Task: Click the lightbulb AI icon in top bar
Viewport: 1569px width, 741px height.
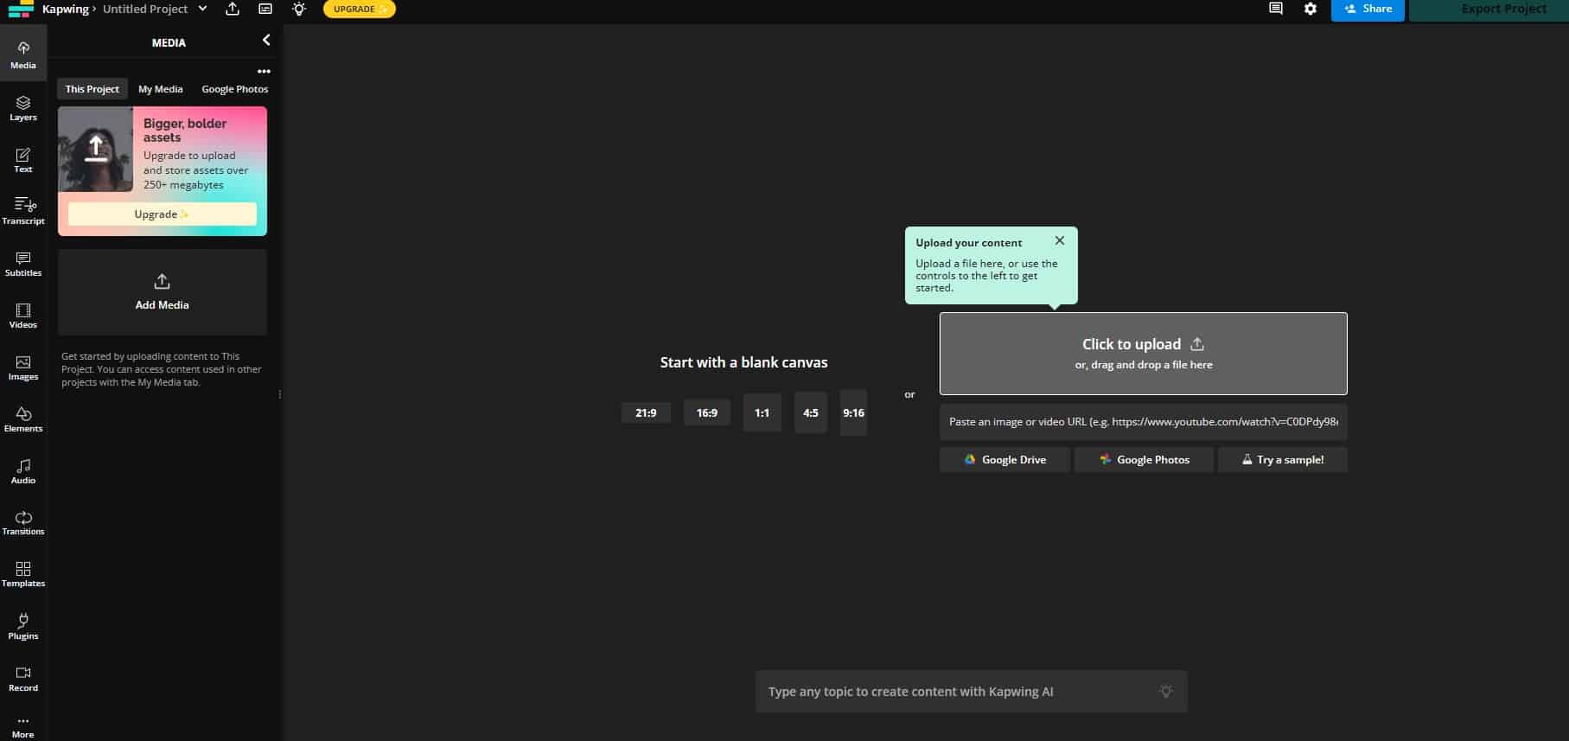Action: tap(299, 9)
